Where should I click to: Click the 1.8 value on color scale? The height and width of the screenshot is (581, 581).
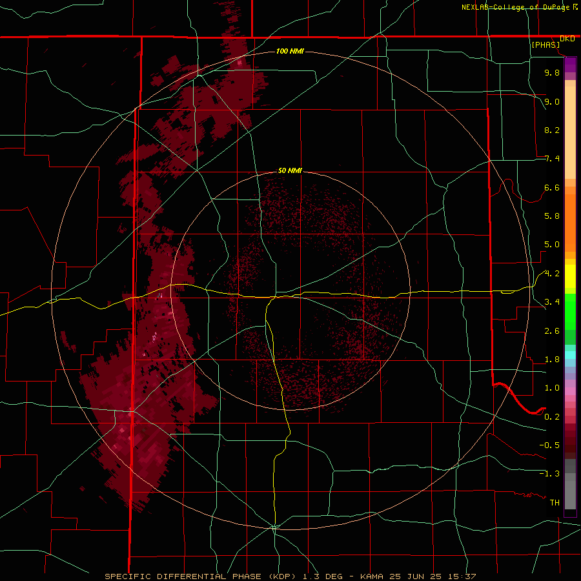coord(552,360)
